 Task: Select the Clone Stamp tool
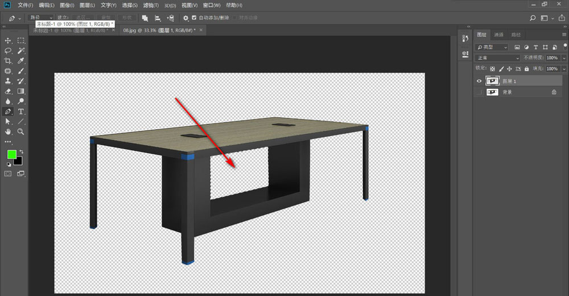[x=8, y=81]
